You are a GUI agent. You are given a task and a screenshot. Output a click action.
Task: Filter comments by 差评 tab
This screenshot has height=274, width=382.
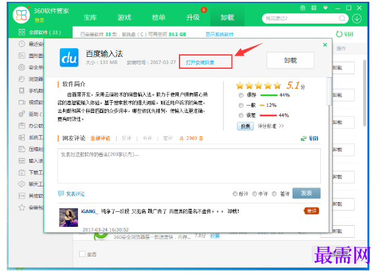(x=167, y=138)
